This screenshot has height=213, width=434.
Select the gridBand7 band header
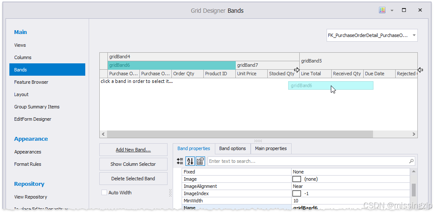pyautogui.click(x=267, y=65)
